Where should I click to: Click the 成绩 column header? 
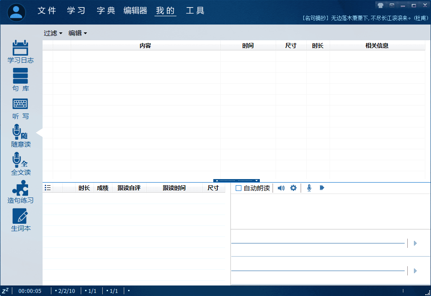point(103,188)
